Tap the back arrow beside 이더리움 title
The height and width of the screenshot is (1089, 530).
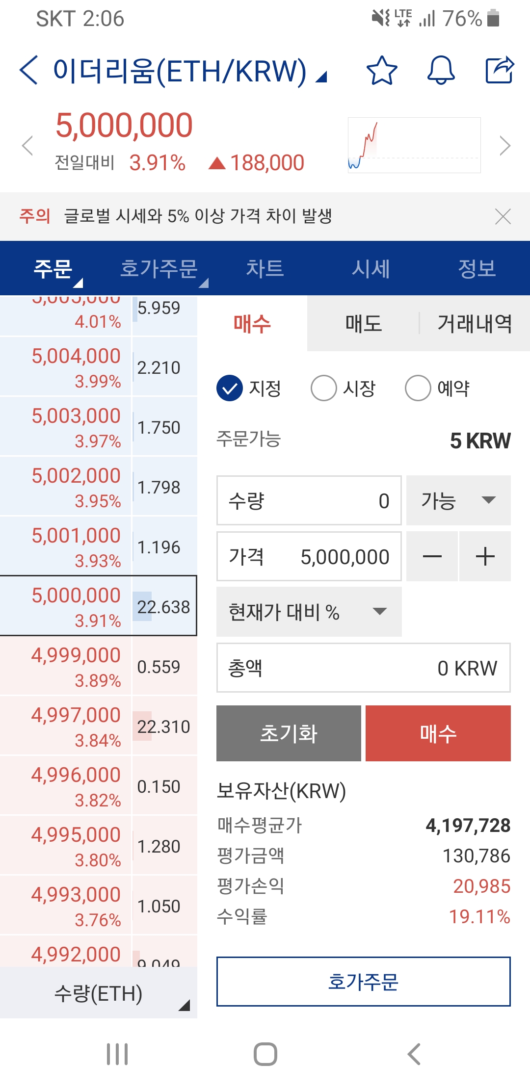28,70
